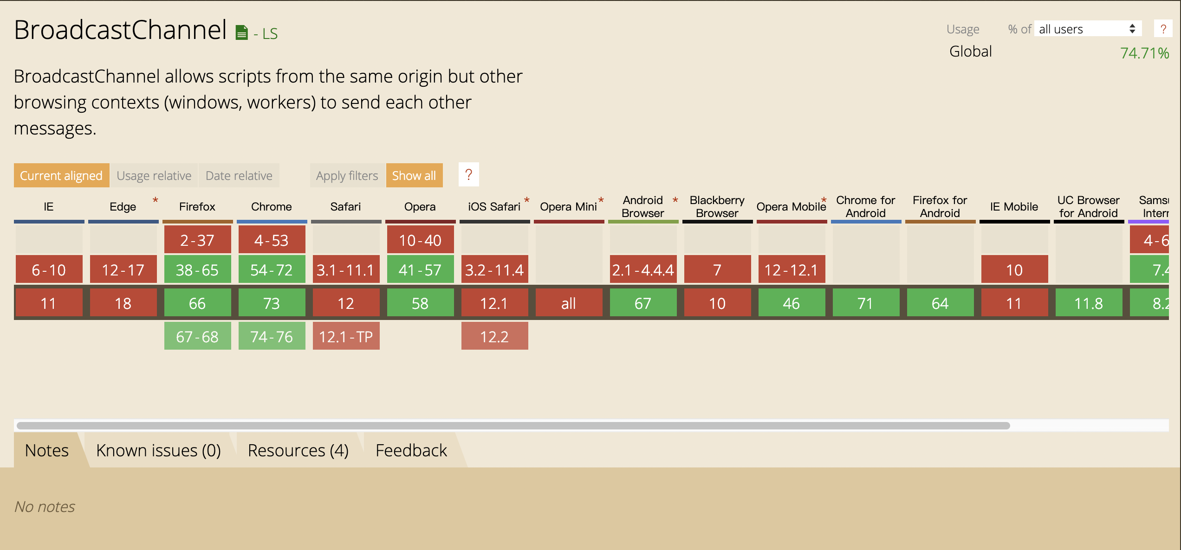Open the Feedback tab

click(411, 450)
